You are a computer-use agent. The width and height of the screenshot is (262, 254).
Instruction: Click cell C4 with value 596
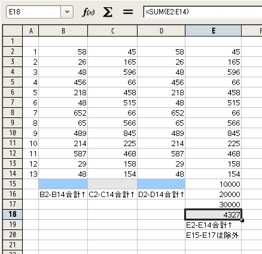click(112, 72)
